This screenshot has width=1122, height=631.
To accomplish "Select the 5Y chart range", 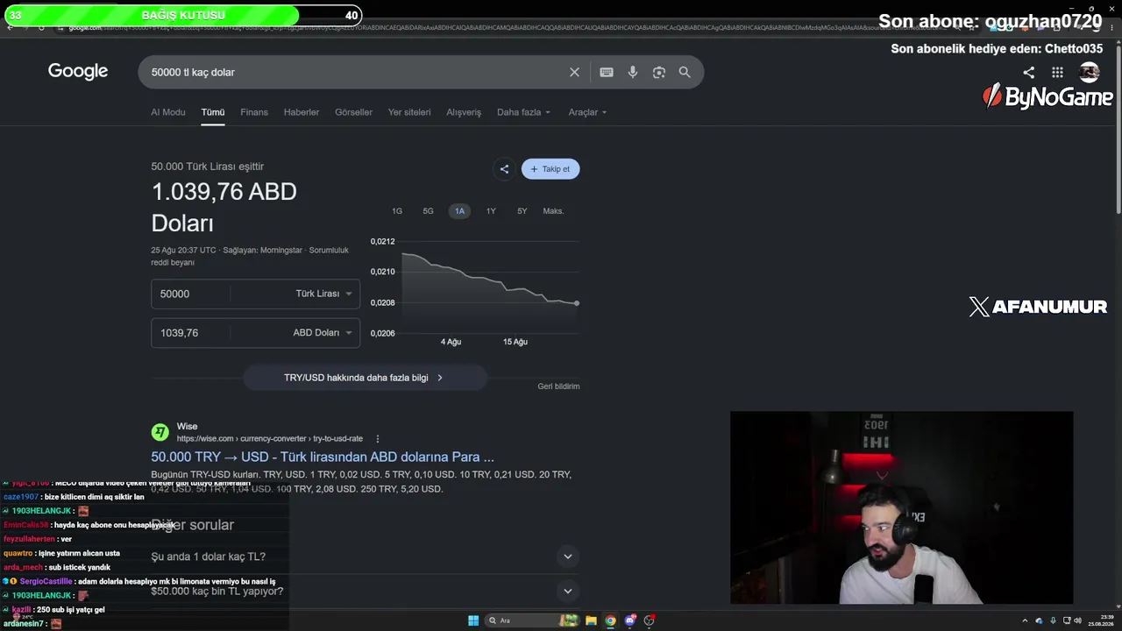I will pyautogui.click(x=522, y=211).
